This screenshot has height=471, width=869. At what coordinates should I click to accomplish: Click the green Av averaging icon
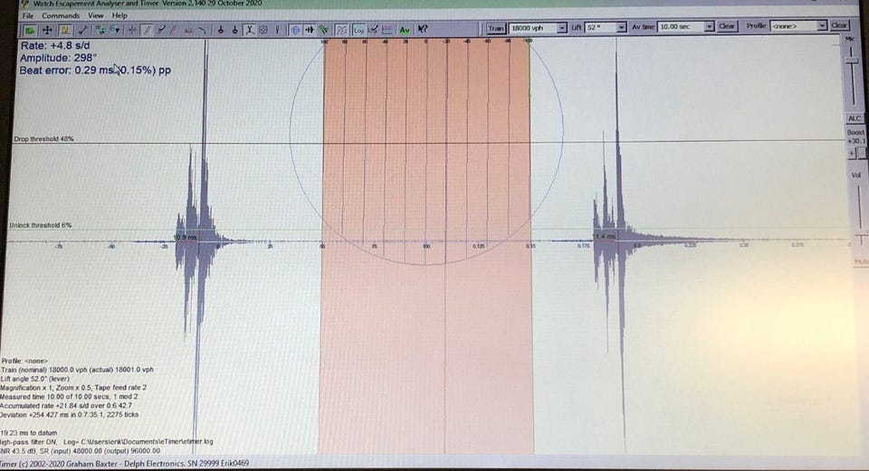406,30
